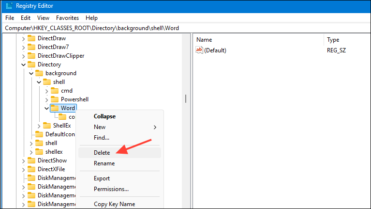Select the Word folder icon
The image size is (371, 209).
pyautogui.click(x=55, y=108)
